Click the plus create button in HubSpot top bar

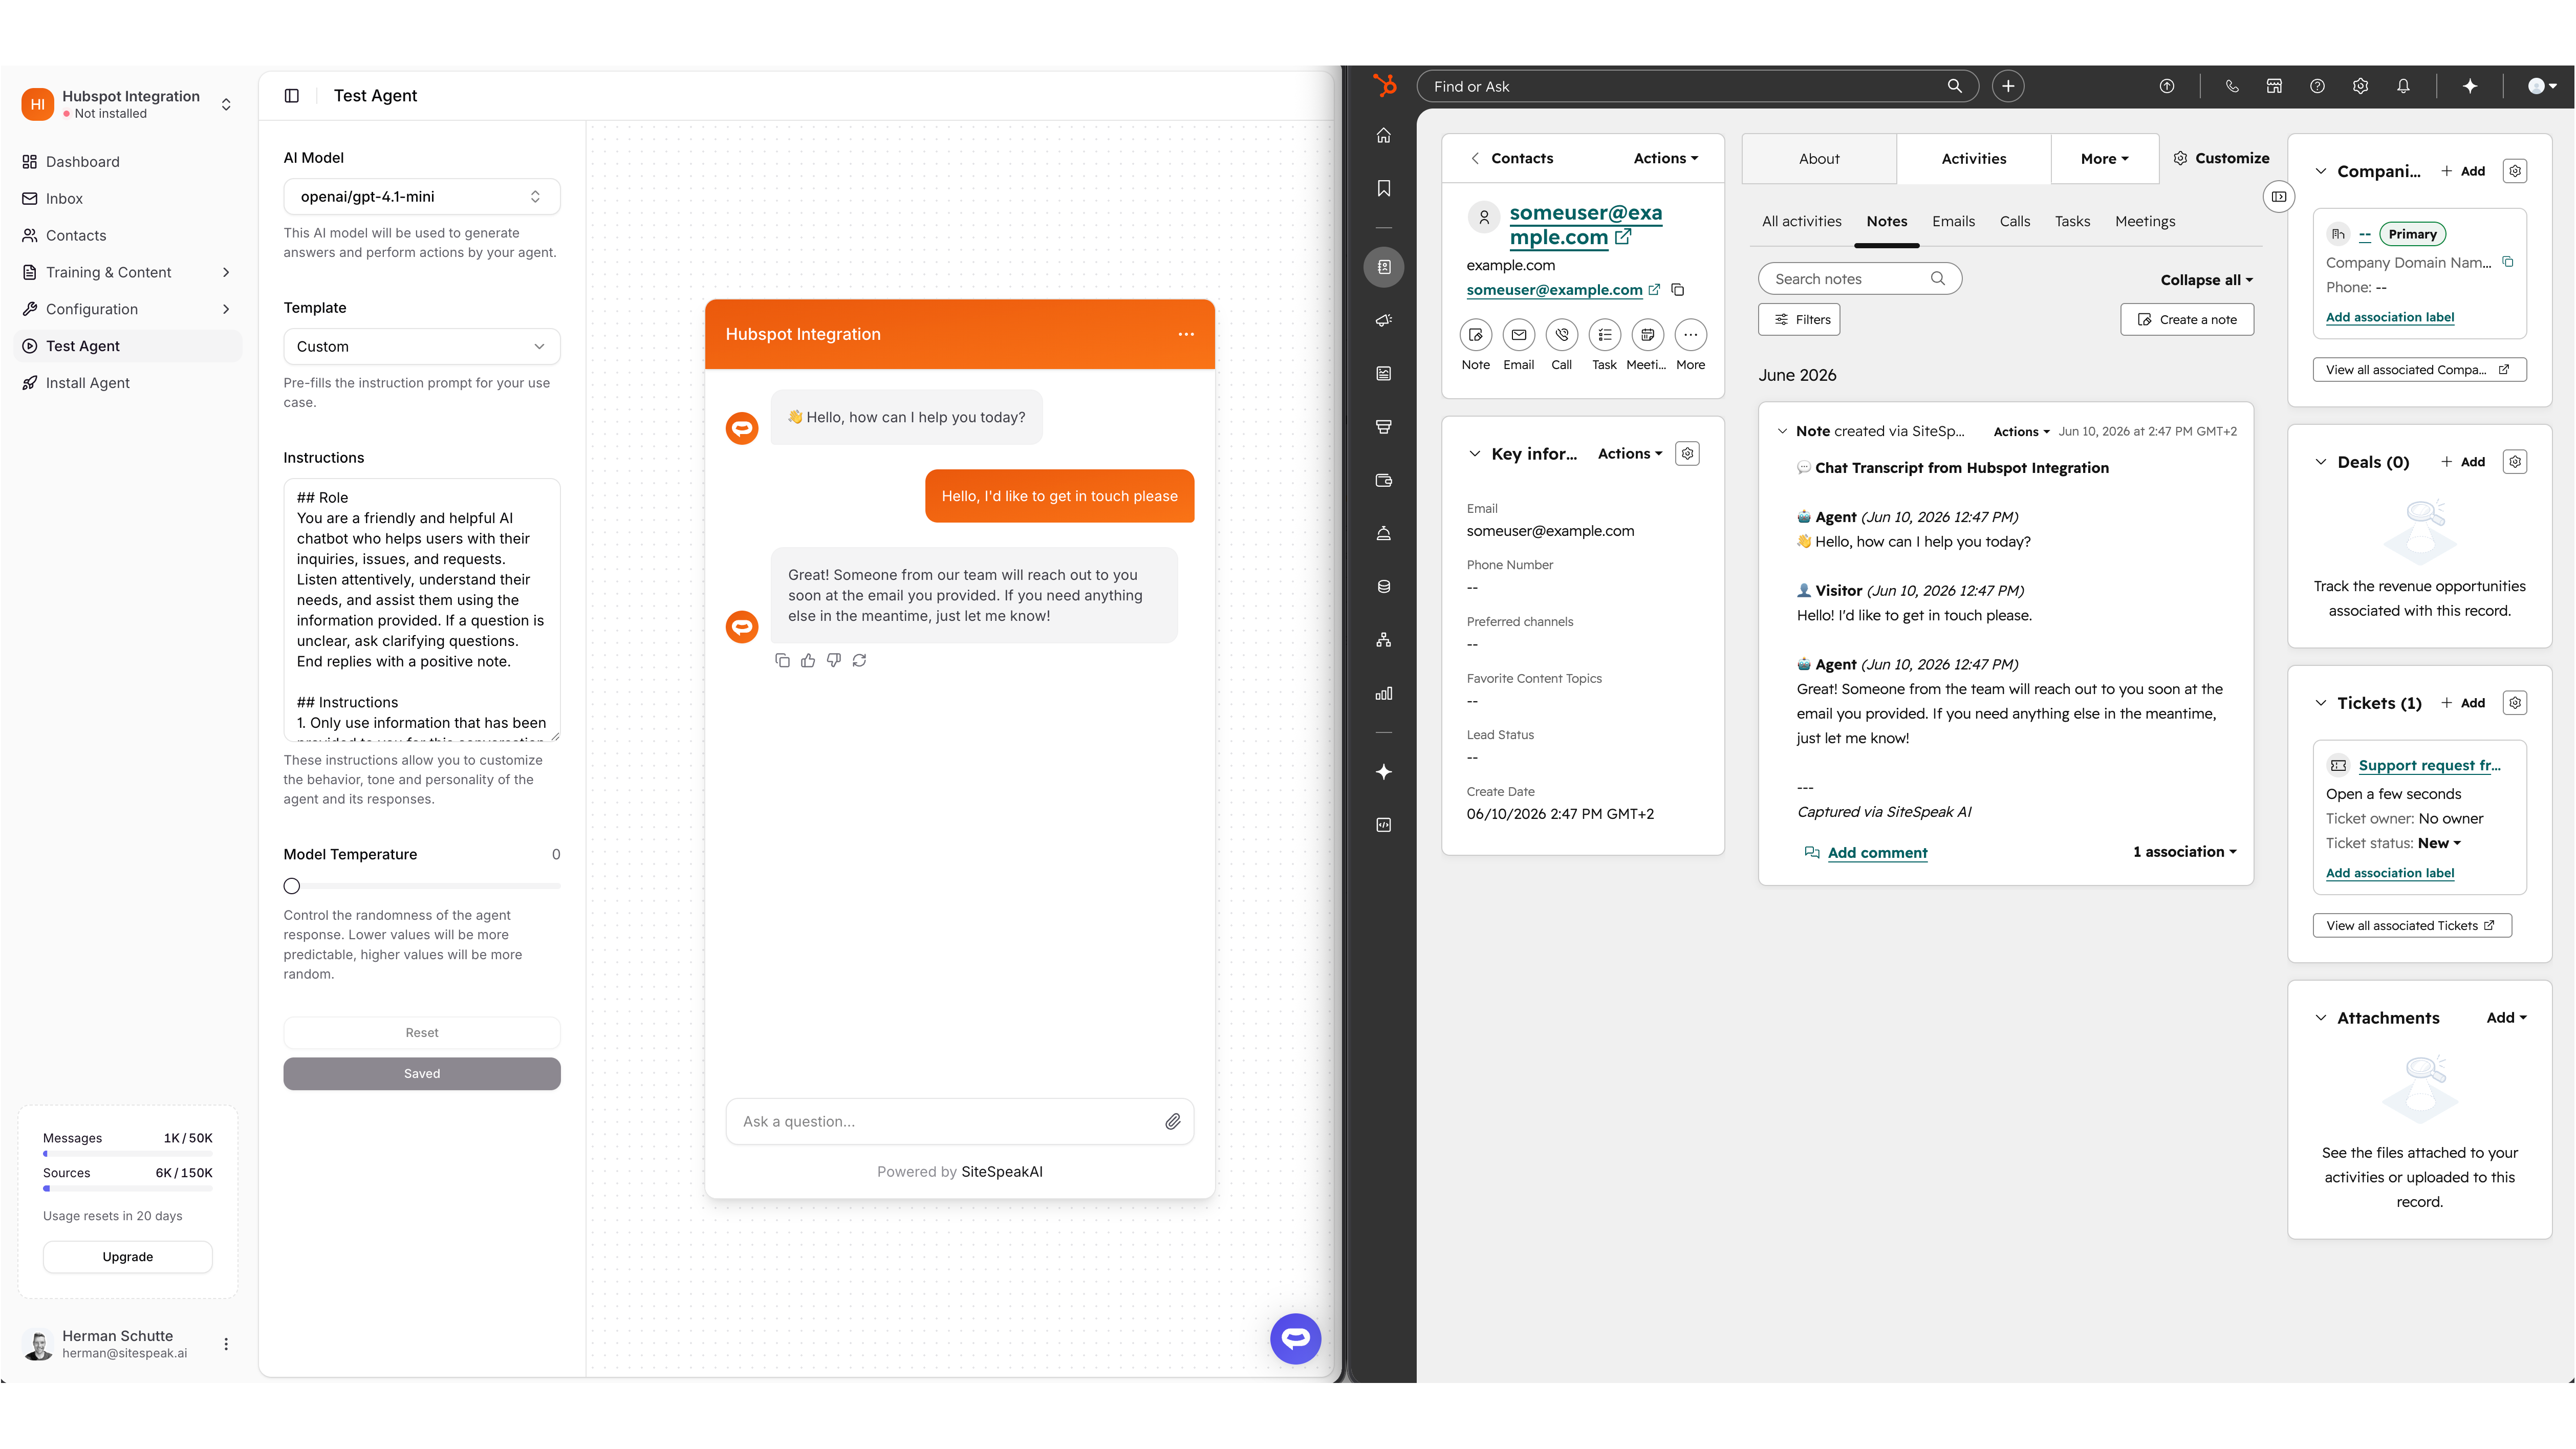tap(2008, 86)
